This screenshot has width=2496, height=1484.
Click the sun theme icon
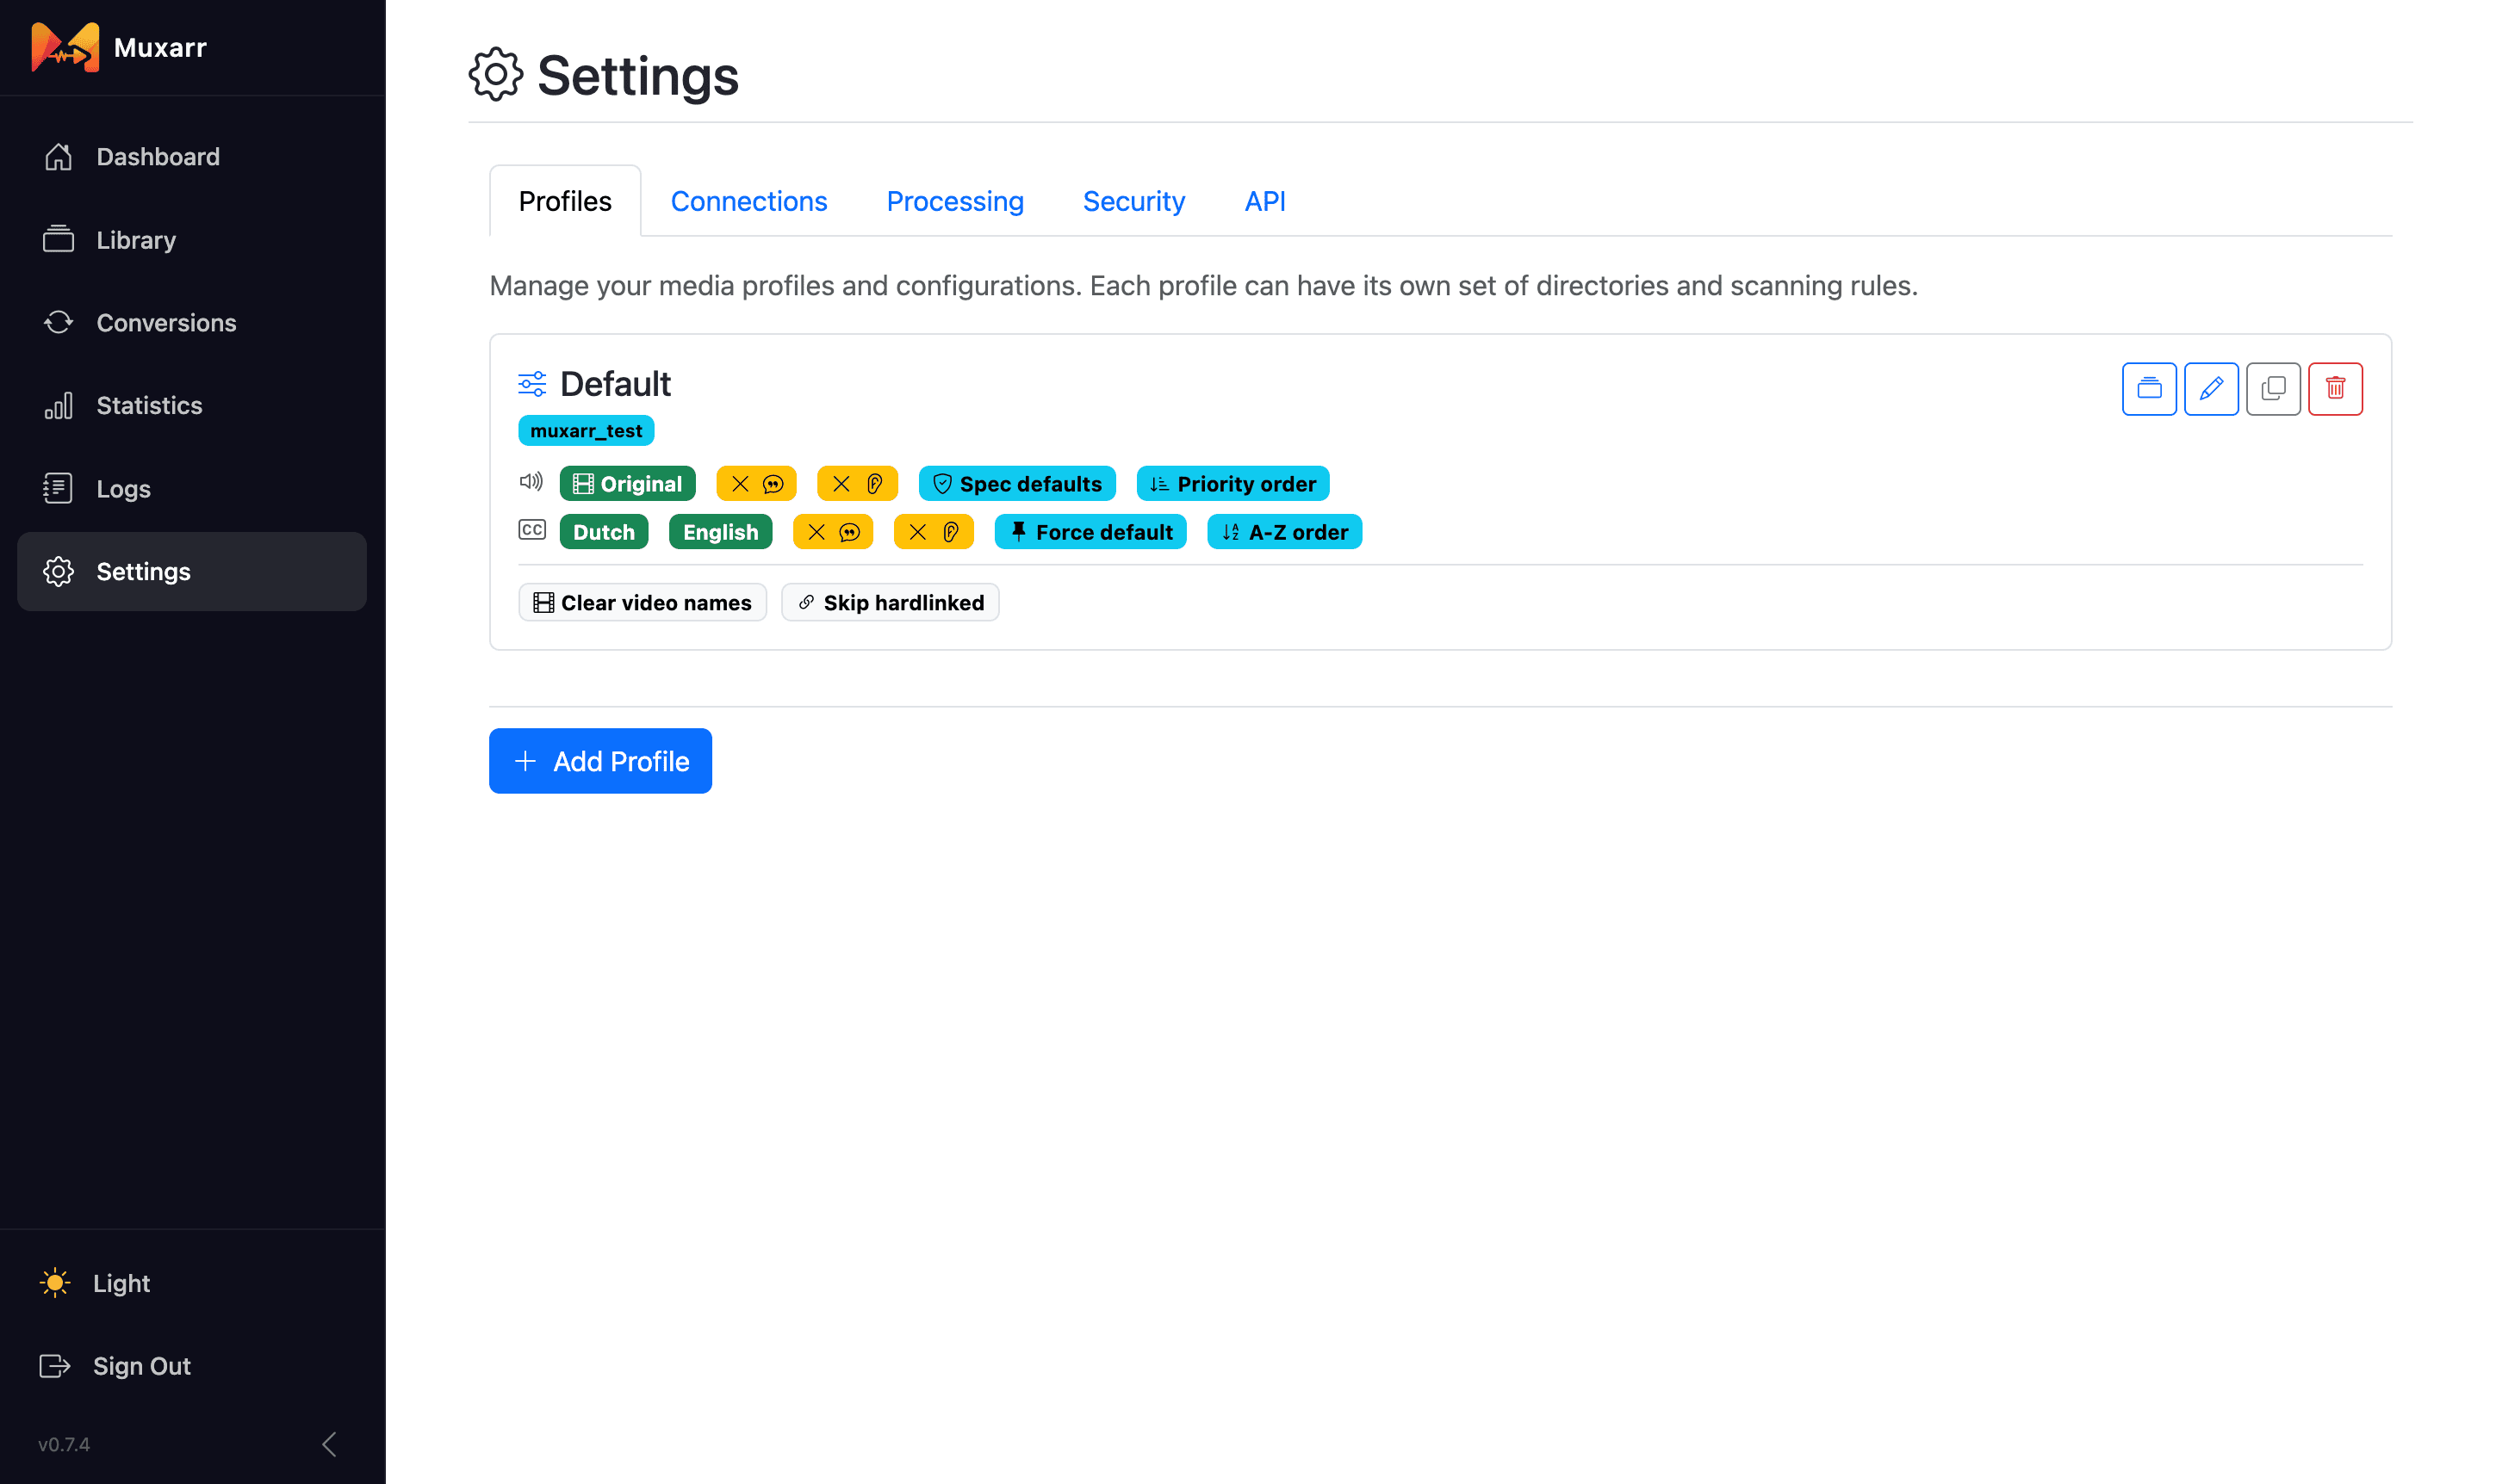click(55, 1283)
